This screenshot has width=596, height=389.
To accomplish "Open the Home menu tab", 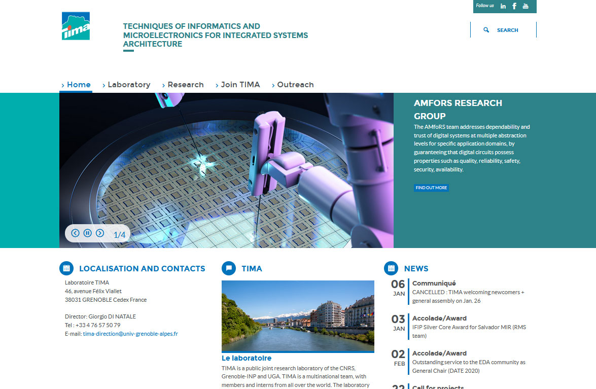I will tap(76, 85).
